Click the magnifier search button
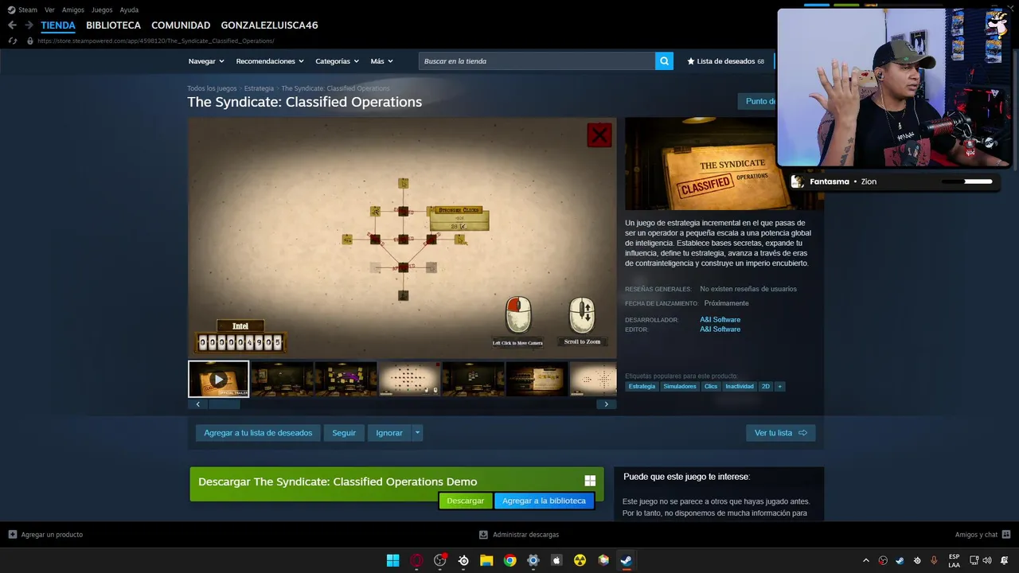 pyautogui.click(x=664, y=61)
